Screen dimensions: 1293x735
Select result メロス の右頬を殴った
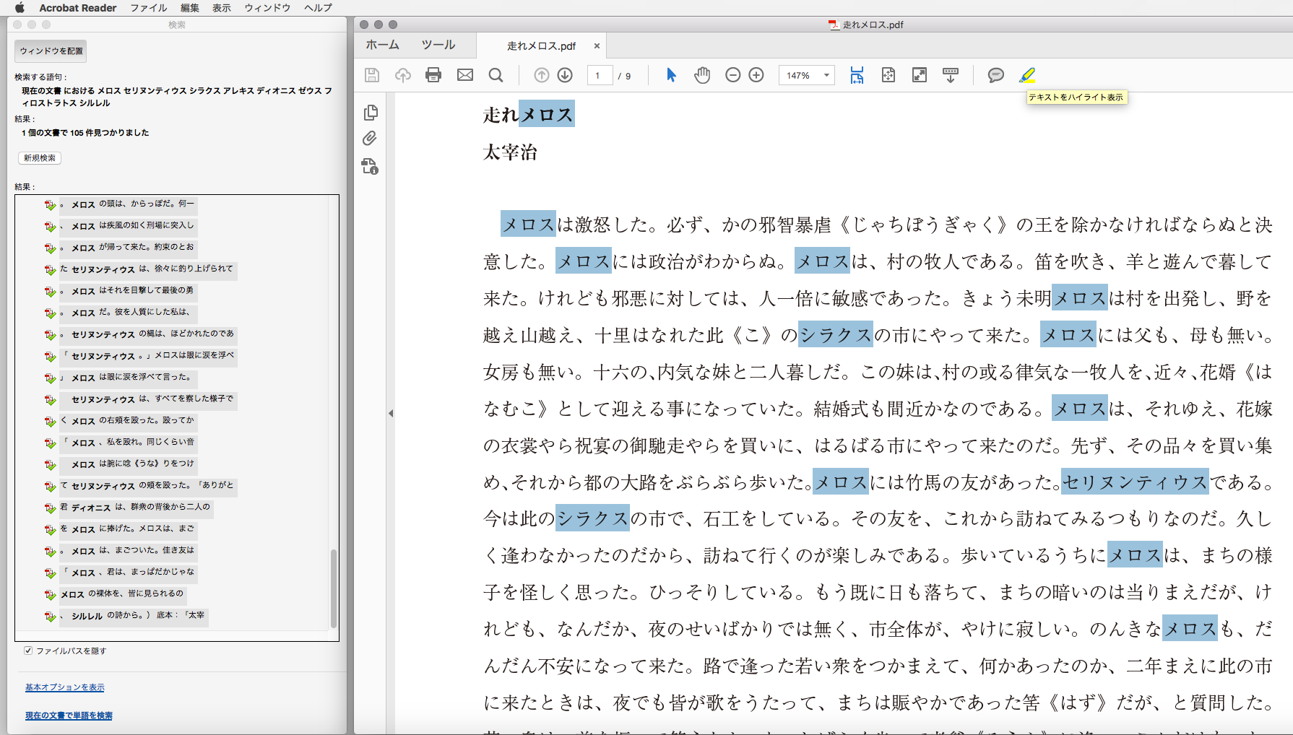tap(128, 421)
